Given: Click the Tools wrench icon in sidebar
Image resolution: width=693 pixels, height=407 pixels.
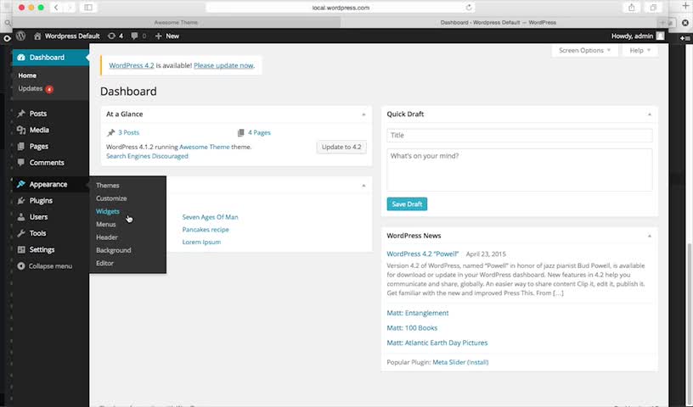Looking at the screenshot, I should pos(20,233).
